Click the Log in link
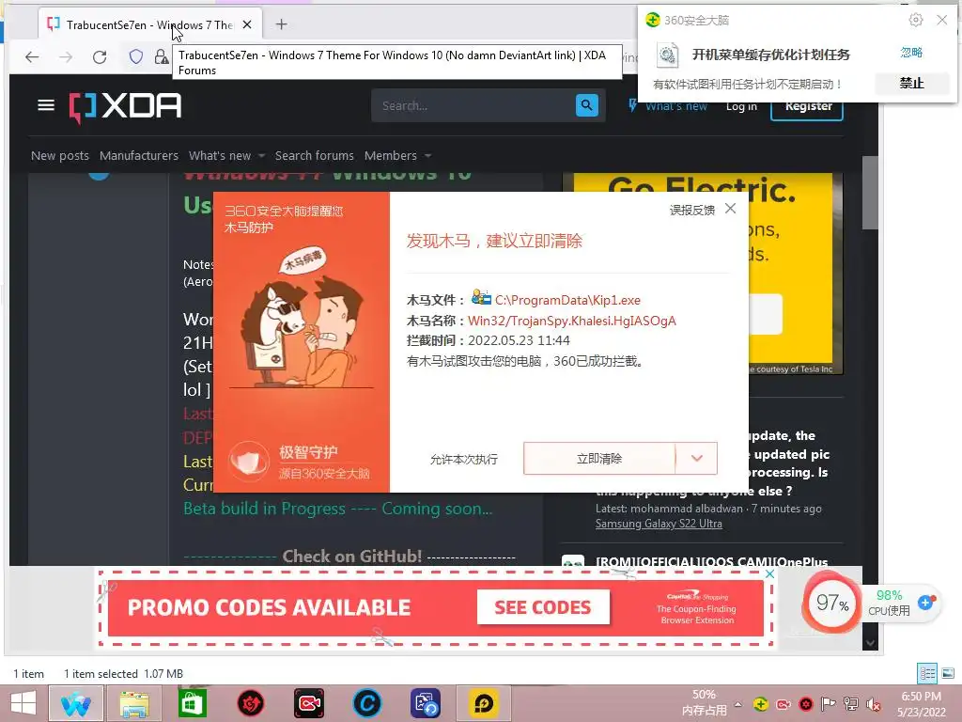The image size is (962, 722). (741, 107)
